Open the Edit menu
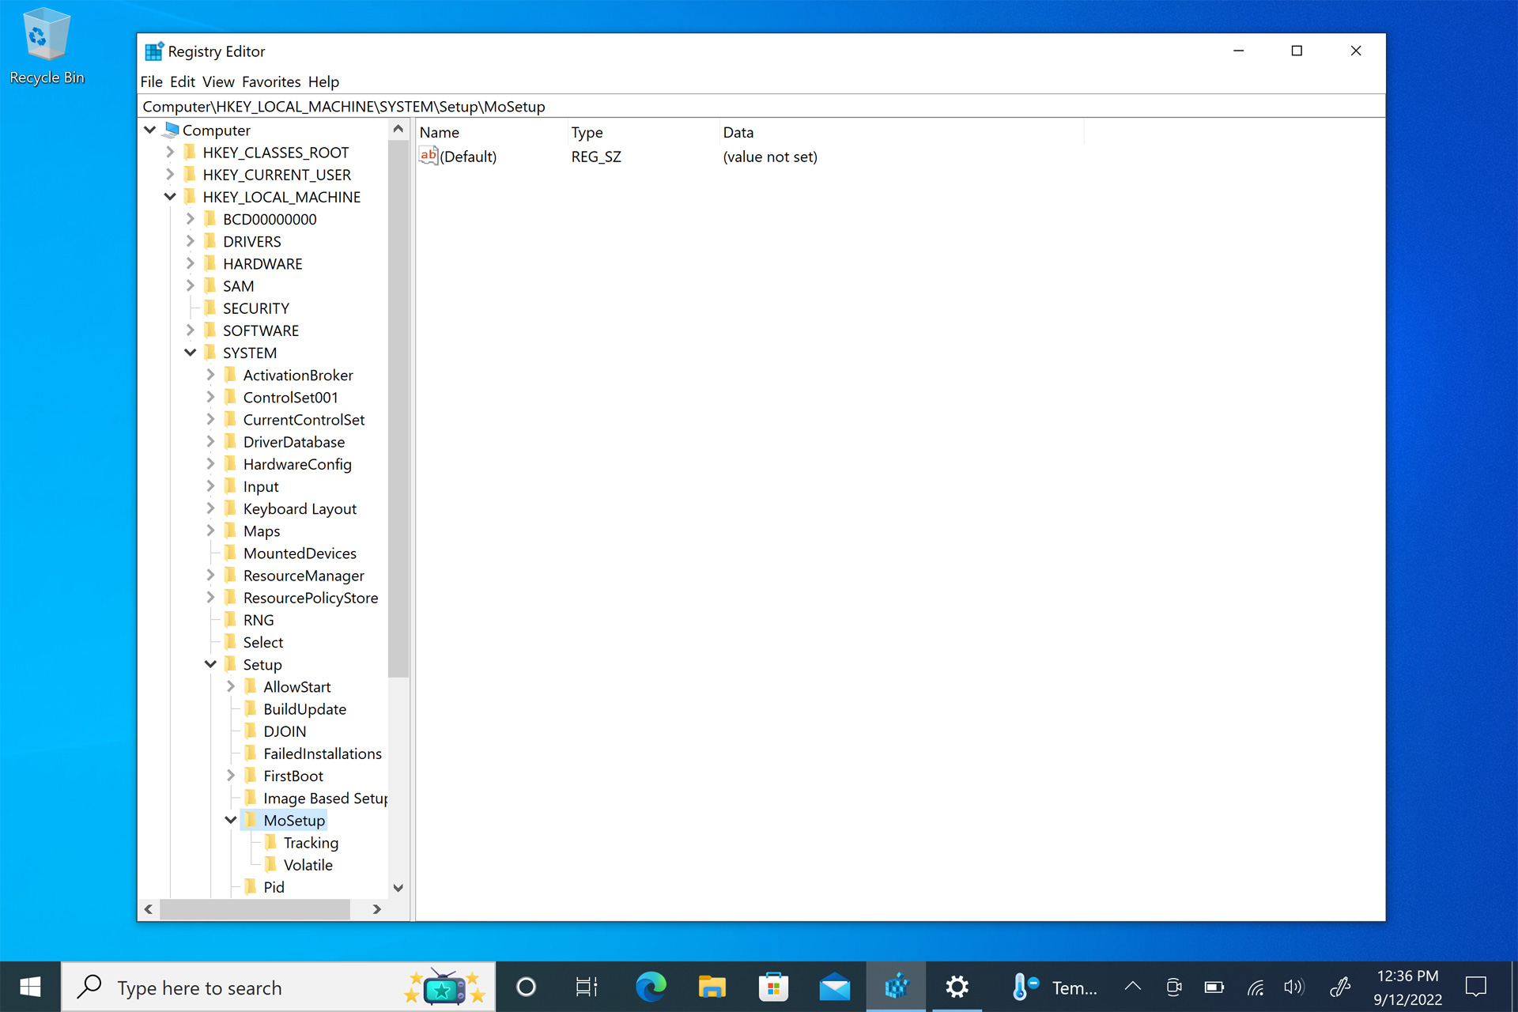Viewport: 1518px width, 1012px height. [182, 81]
